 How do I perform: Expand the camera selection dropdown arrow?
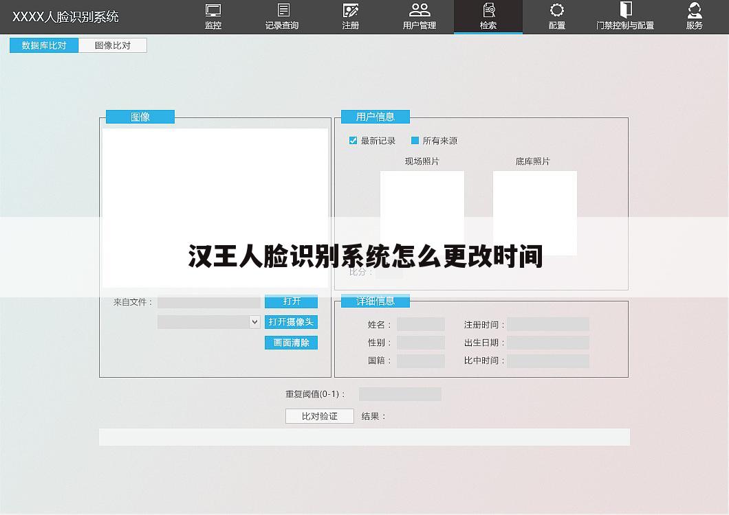pos(254,322)
